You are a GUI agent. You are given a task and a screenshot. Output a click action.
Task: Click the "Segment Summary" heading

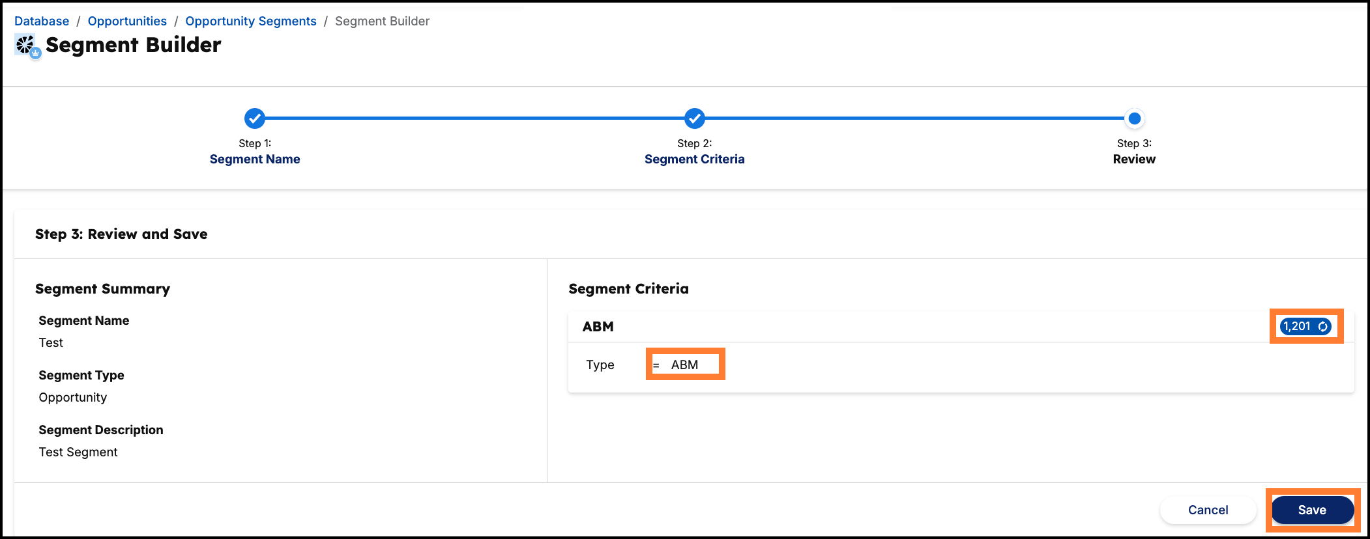pos(102,289)
